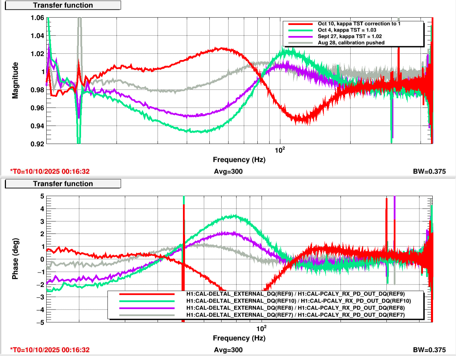
Task: Click the Phase (deg) y-axis label
Action: coord(15,258)
